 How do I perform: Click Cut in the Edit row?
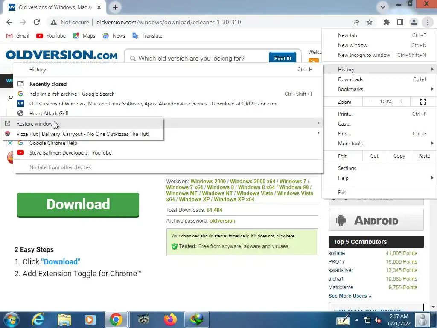click(375, 156)
